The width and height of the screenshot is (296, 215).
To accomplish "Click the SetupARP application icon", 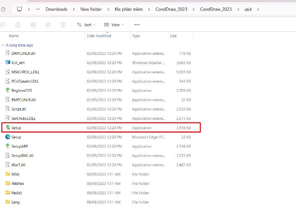I will pos(8,146).
